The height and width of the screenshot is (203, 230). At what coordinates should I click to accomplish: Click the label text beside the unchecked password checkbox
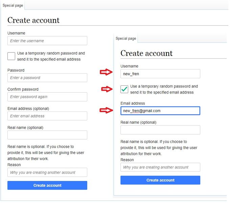(x=51, y=56)
